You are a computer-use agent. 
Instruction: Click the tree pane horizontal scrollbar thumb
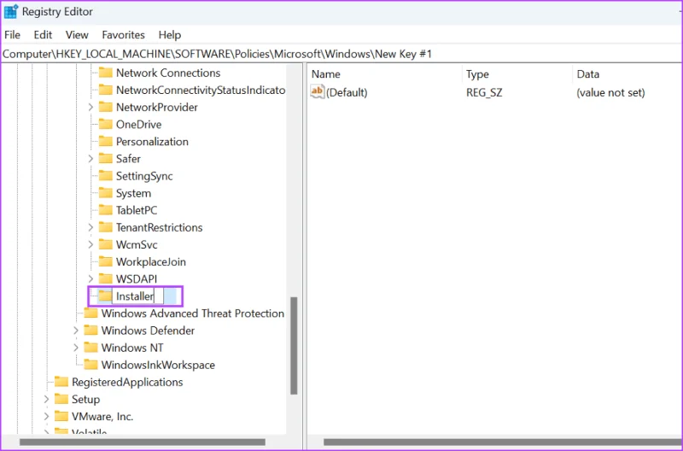(143, 442)
